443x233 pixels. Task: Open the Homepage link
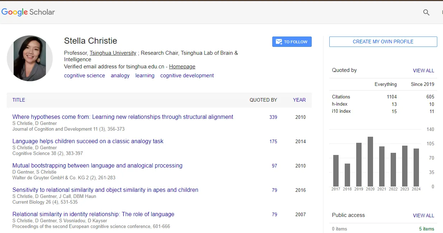point(182,67)
